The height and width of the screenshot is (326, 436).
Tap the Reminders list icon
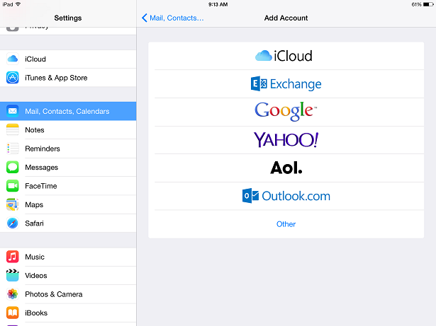pos(13,149)
